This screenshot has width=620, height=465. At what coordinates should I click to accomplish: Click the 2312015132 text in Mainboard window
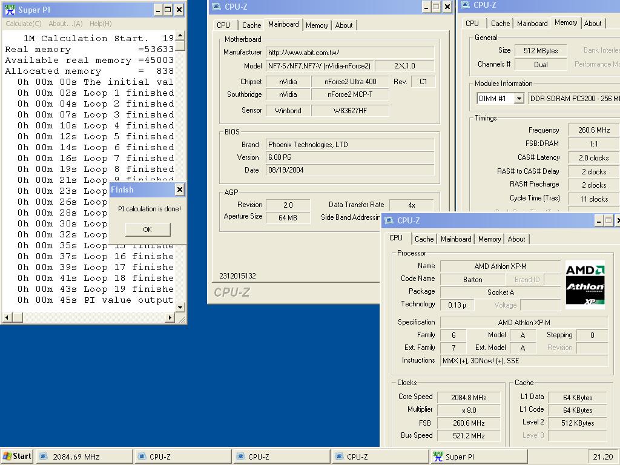(237, 276)
